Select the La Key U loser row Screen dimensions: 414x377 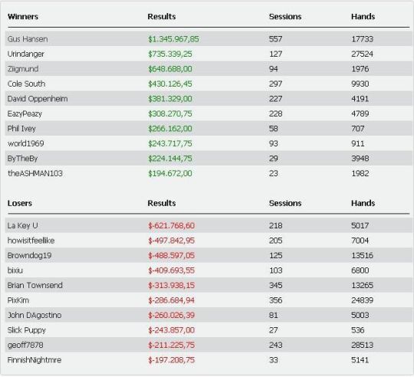coord(207,225)
